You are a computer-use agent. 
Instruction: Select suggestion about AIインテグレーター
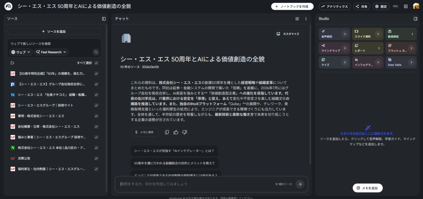pyautogui.click(x=174, y=151)
